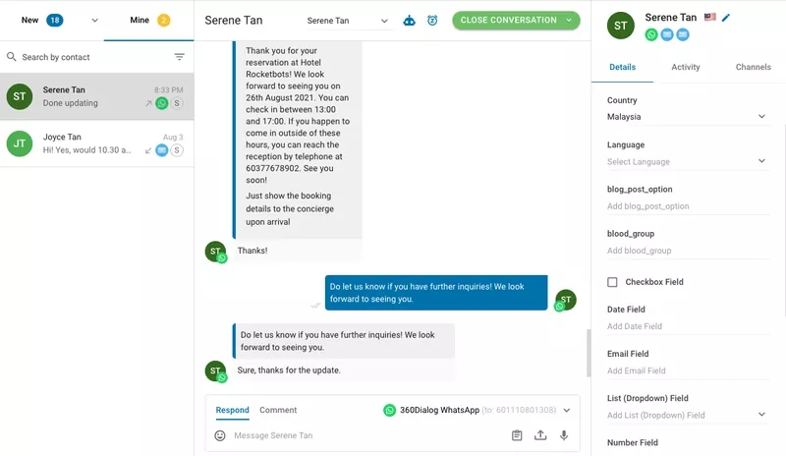Click WhatsApp channel icon under contact name
Image resolution: width=786 pixels, height=456 pixels.
(651, 34)
